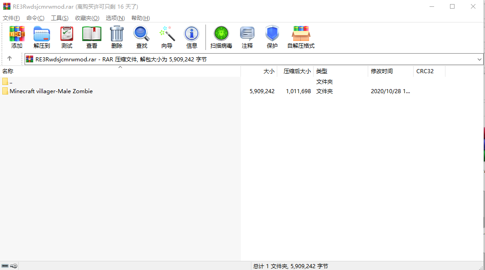Click folder name Minecraft villager-Male Zombie
485x270 pixels.
(x=51, y=91)
